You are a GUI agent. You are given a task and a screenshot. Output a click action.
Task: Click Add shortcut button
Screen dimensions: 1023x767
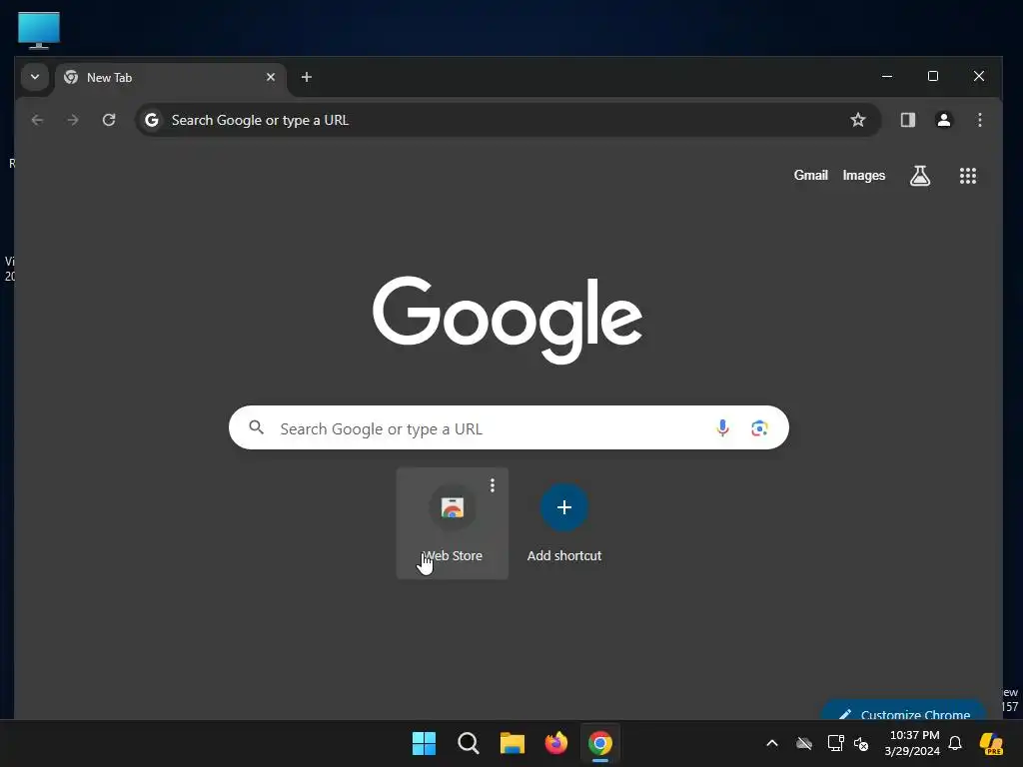pos(564,523)
